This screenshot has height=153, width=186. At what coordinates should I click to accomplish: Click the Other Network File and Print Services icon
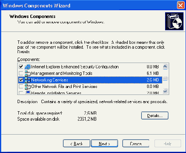click(x=27, y=86)
